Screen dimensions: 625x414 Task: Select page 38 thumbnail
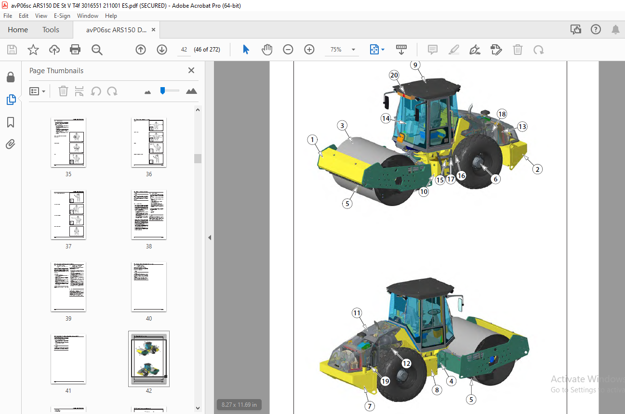149,215
